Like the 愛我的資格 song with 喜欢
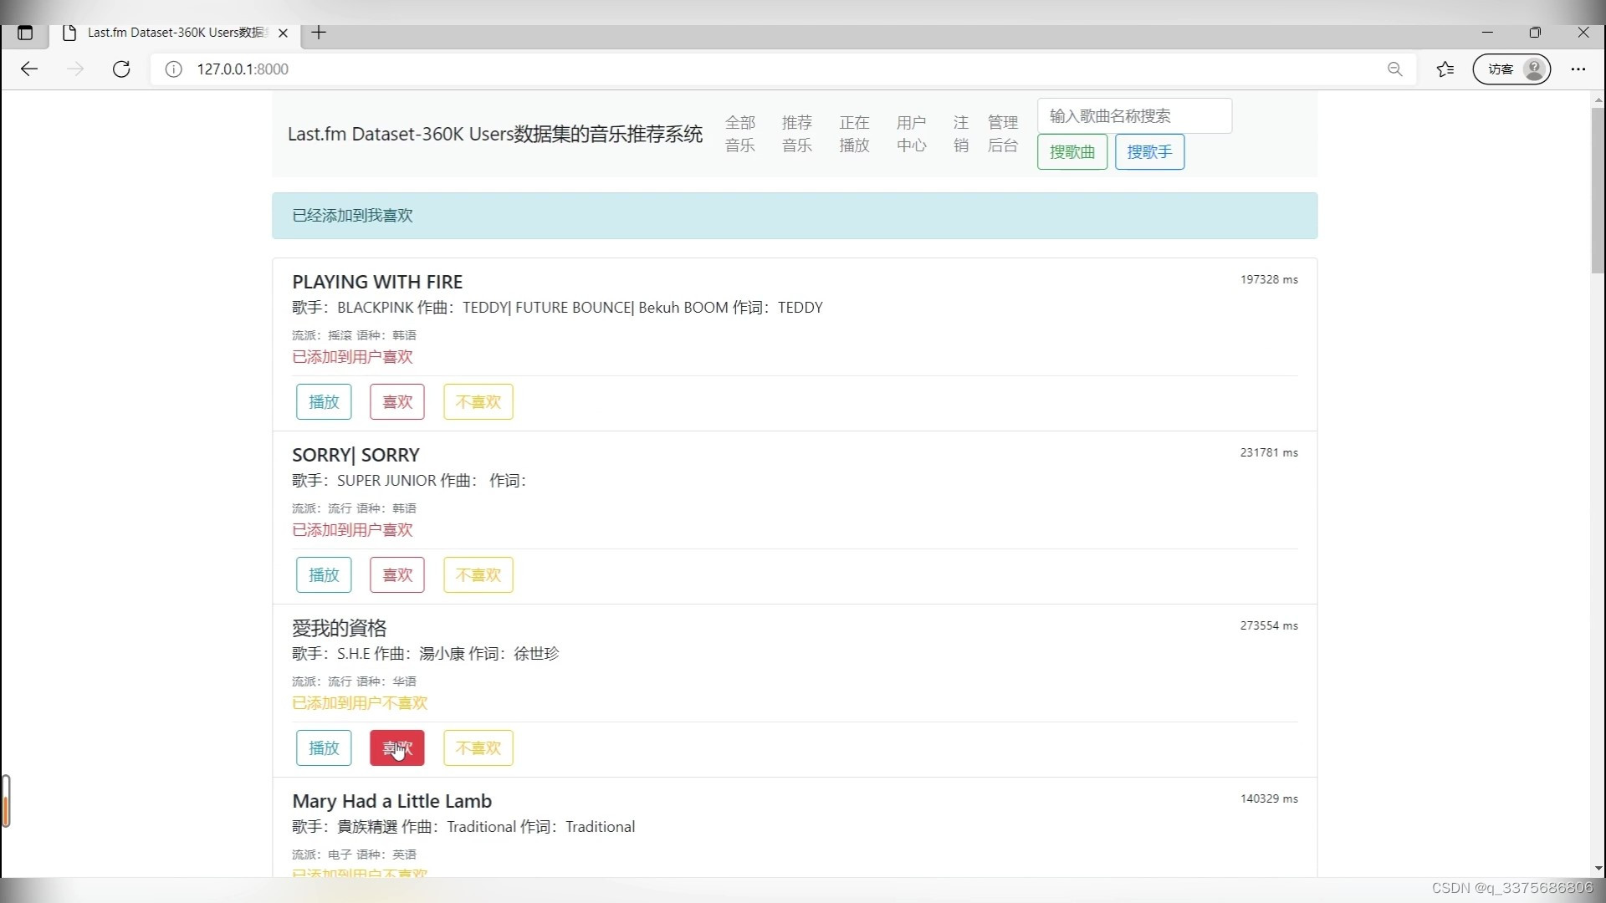This screenshot has width=1606, height=903. point(396,748)
